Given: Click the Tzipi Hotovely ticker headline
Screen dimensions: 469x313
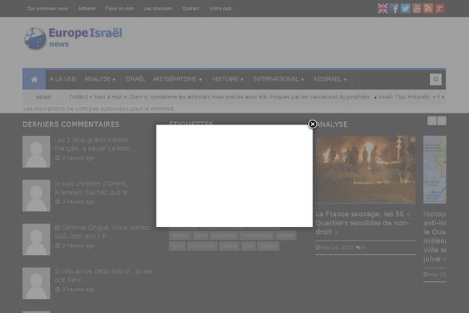Looking at the screenshot, I should pyautogui.click(x=411, y=97).
